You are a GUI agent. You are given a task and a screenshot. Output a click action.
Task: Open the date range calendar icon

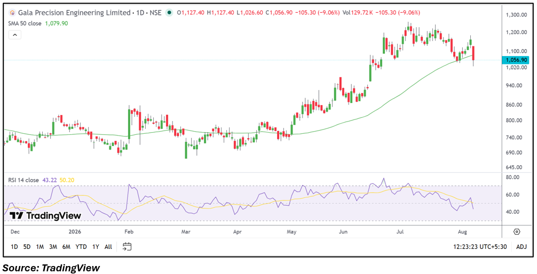click(x=127, y=246)
